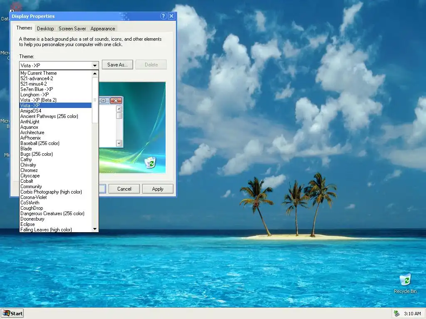Open the Appearance tab
The height and width of the screenshot is (319, 426).
coord(103,29)
